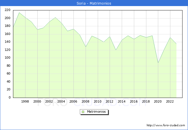188x130 pixels.
Task: Click the 2008 dip data point
Action: pyautogui.click(x=86, y=47)
